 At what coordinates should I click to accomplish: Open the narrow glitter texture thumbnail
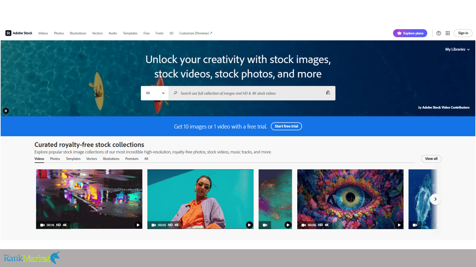pyautogui.click(x=275, y=199)
